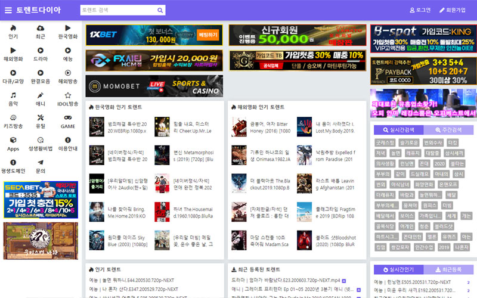Open 다큐/교양 sidebar icon
Image resolution: width=477 pixels, height=298 pixels.
coord(13,73)
